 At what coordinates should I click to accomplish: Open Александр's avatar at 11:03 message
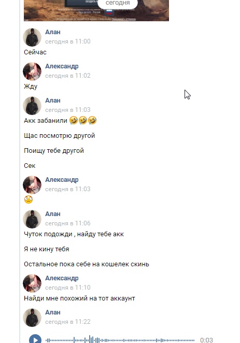click(32, 185)
